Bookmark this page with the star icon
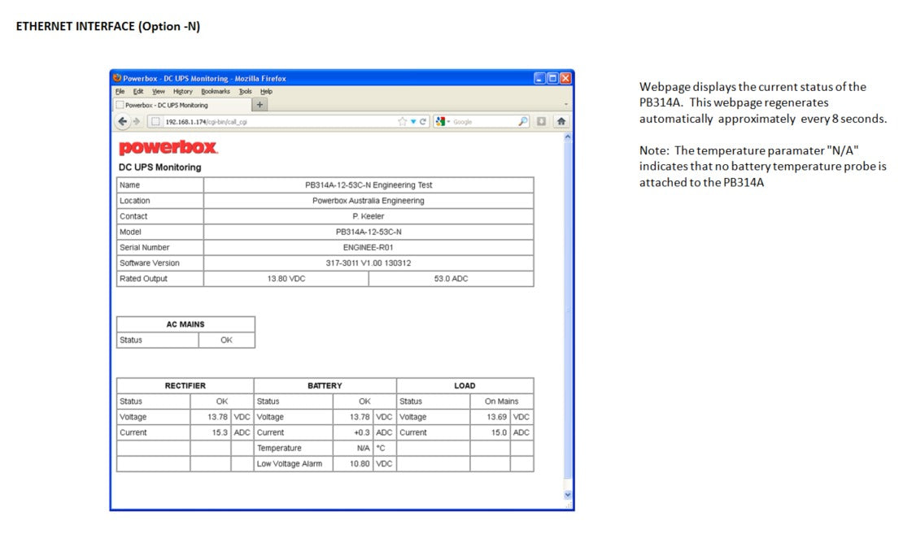This screenshot has width=916, height=560. (x=402, y=121)
